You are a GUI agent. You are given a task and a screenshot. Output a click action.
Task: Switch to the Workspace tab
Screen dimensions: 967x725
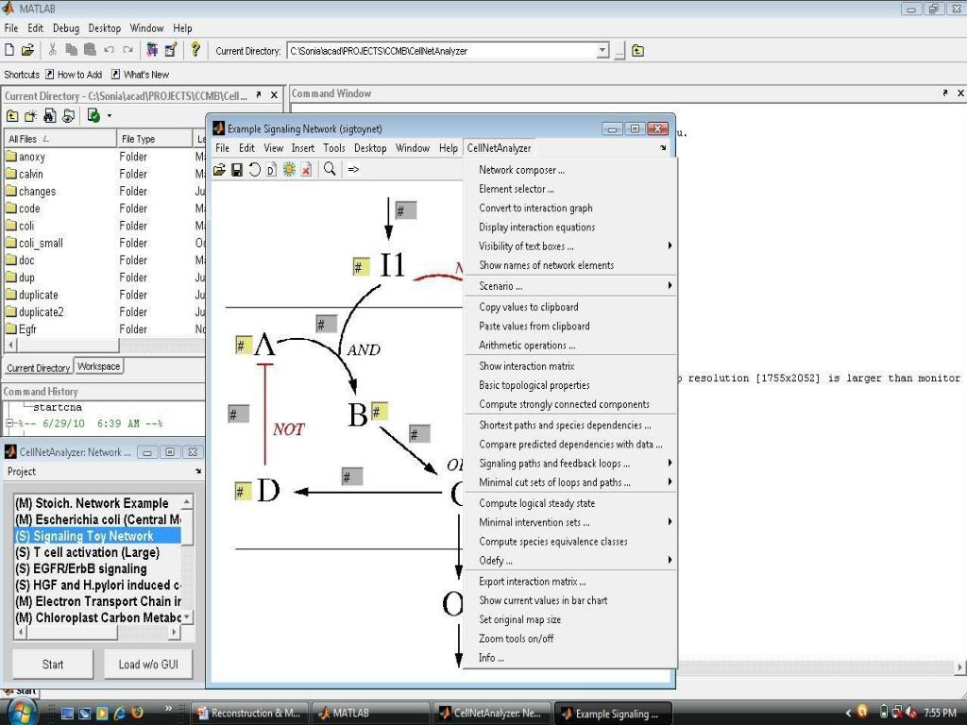[98, 366]
